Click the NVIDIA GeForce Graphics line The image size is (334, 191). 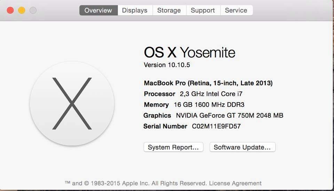(x=213, y=116)
